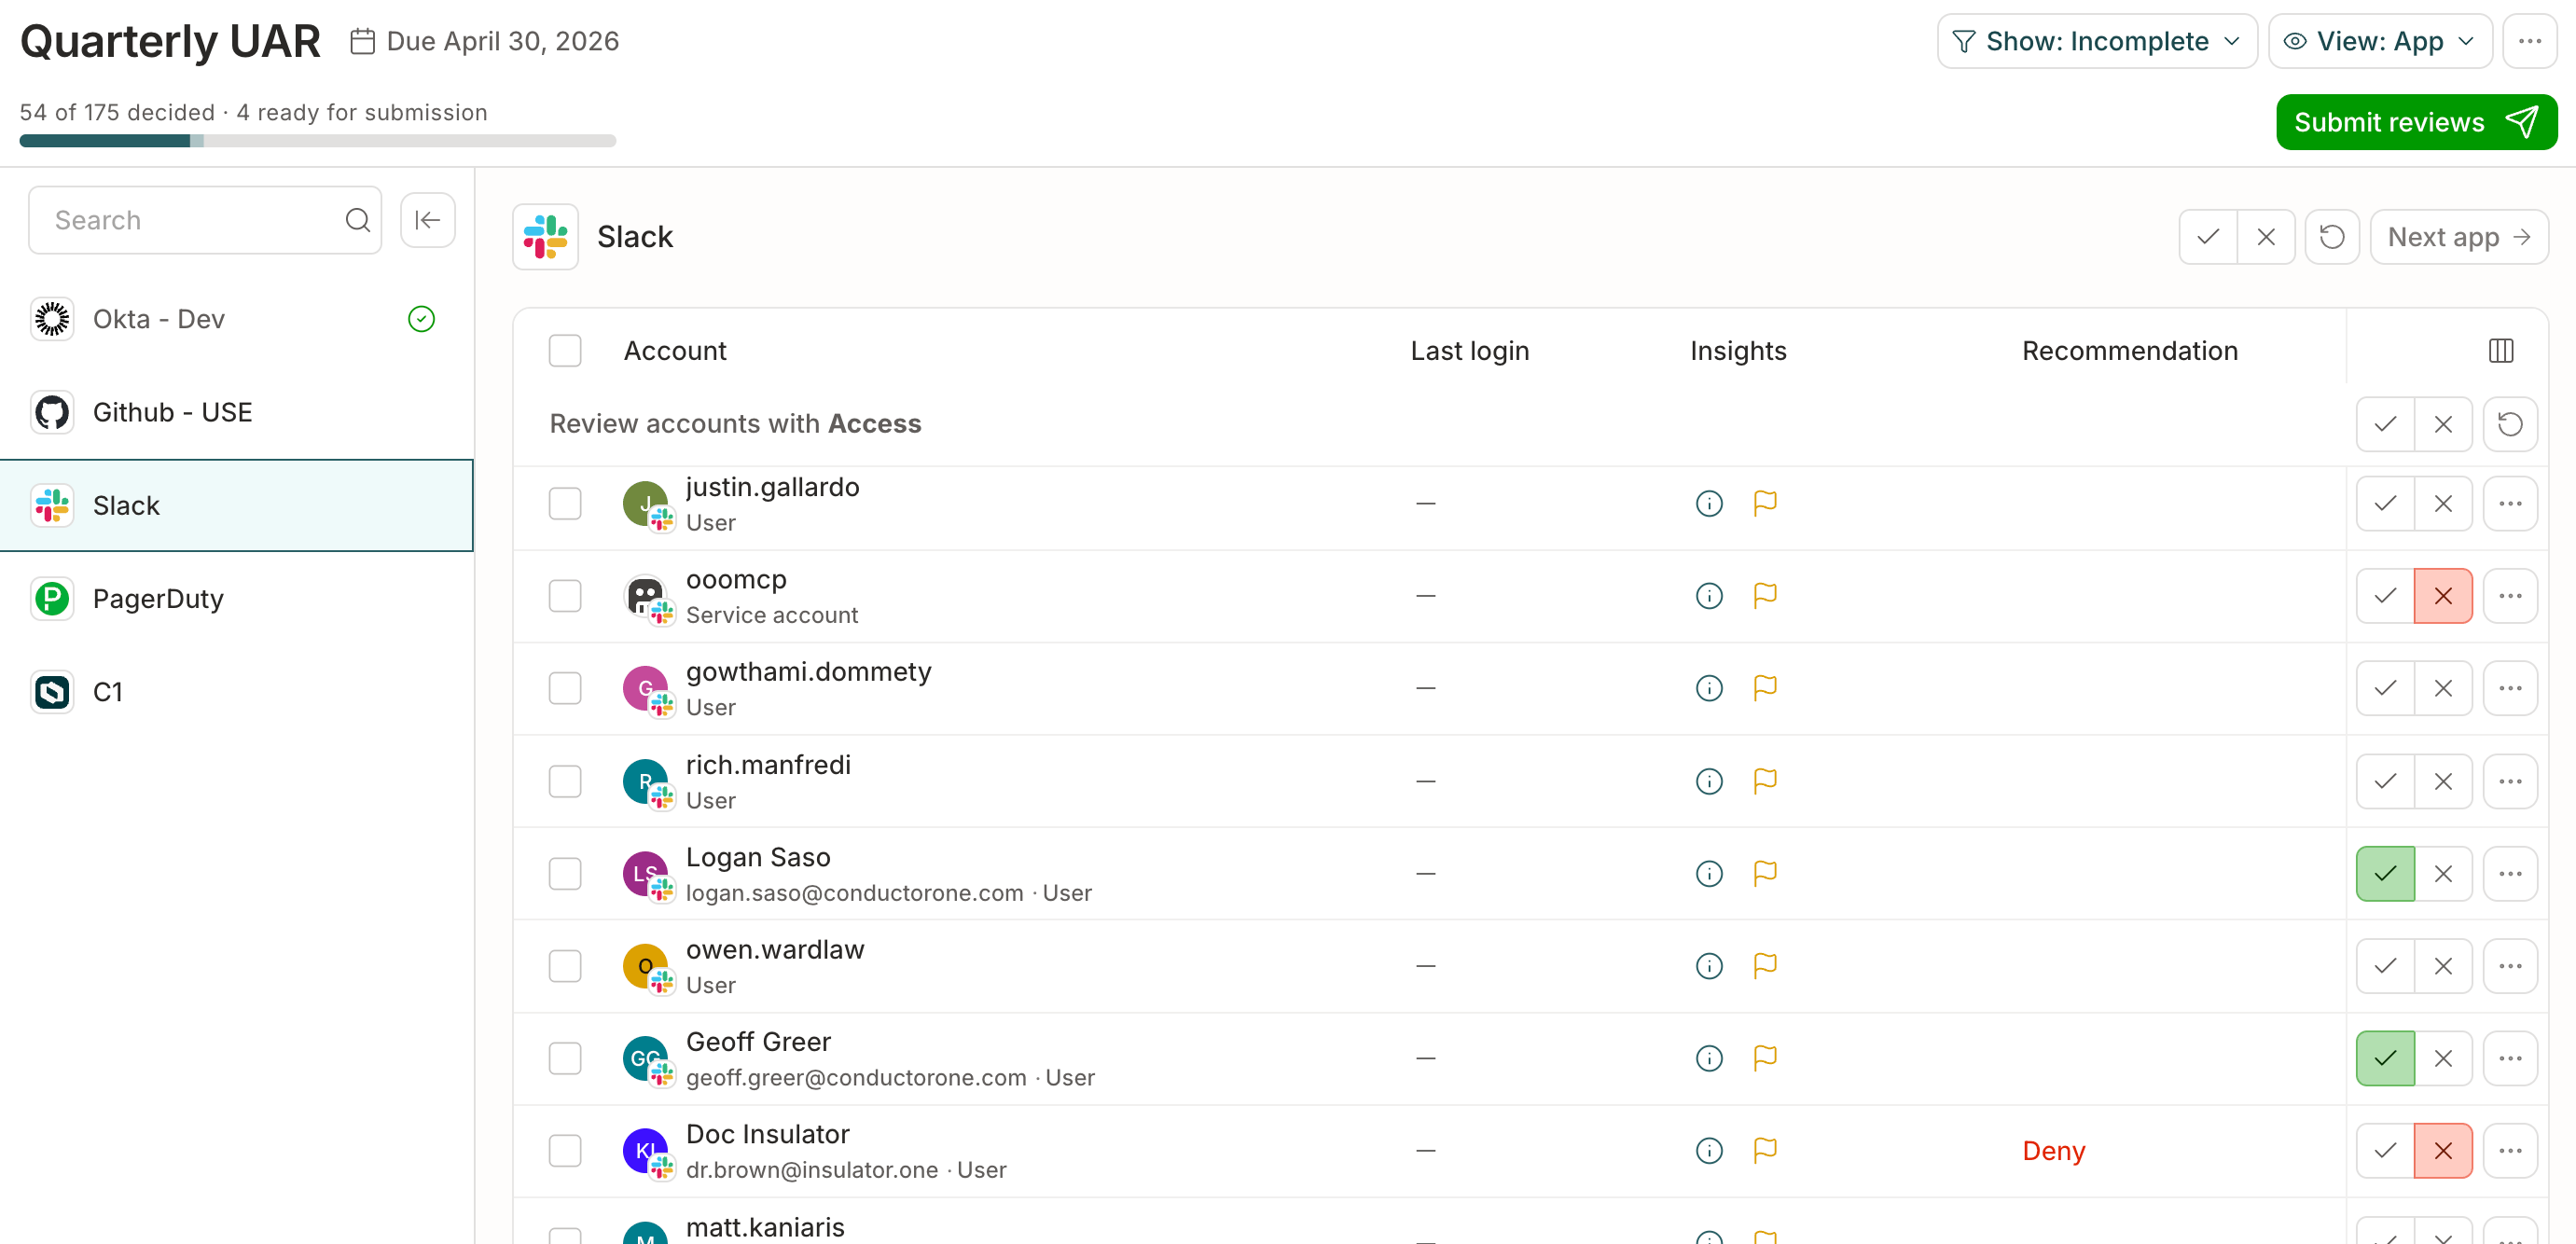Open info insight for ooomcp

pos(1709,596)
